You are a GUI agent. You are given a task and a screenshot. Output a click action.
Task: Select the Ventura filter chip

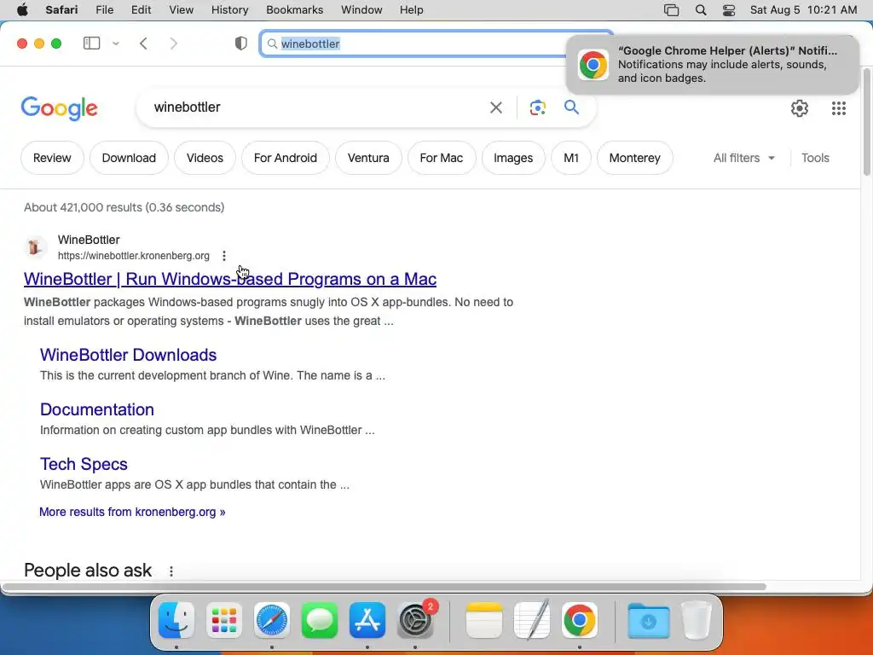coord(368,158)
